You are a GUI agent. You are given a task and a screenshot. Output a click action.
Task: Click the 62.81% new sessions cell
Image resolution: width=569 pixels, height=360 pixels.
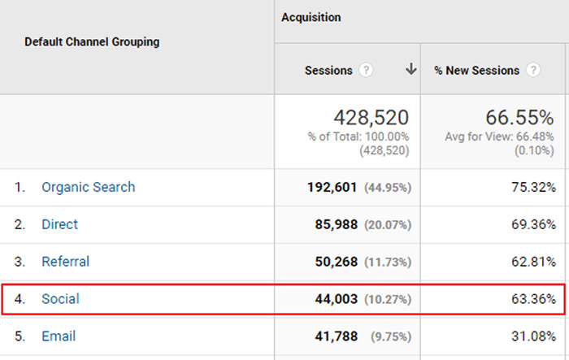533,262
